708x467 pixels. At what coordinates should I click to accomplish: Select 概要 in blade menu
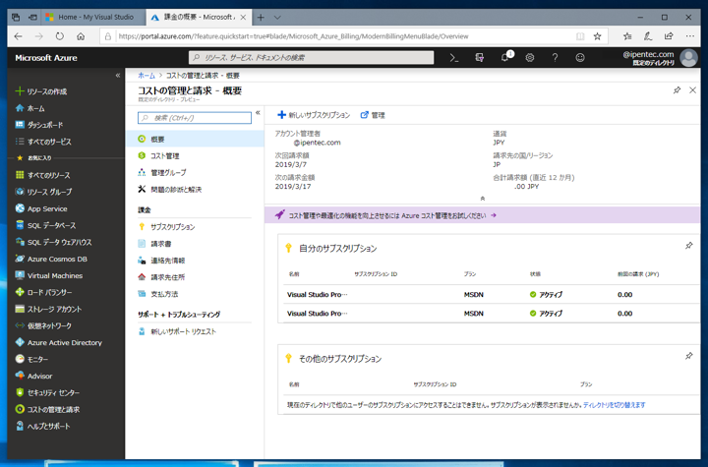click(x=195, y=139)
